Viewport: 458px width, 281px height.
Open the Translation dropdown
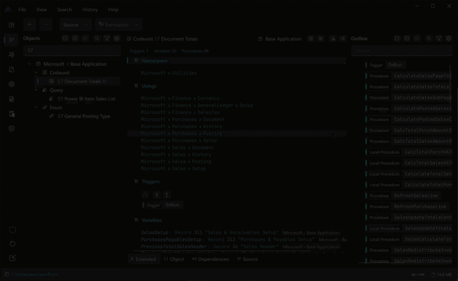(x=119, y=24)
